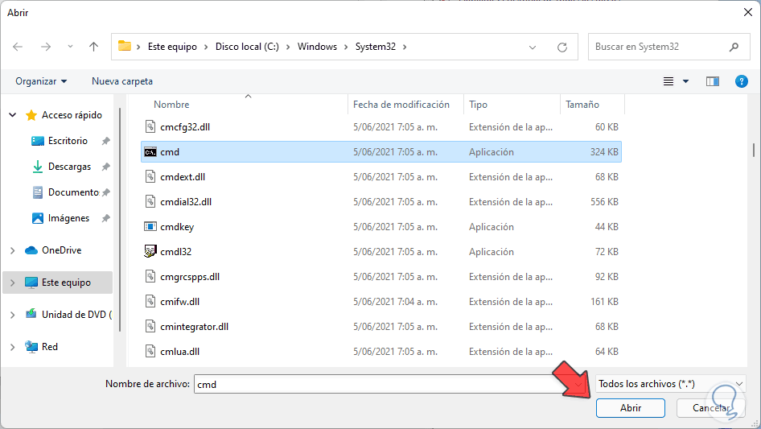Click pin icon next to Escritorio
Image resolution: width=761 pixels, height=429 pixels.
coord(105,141)
